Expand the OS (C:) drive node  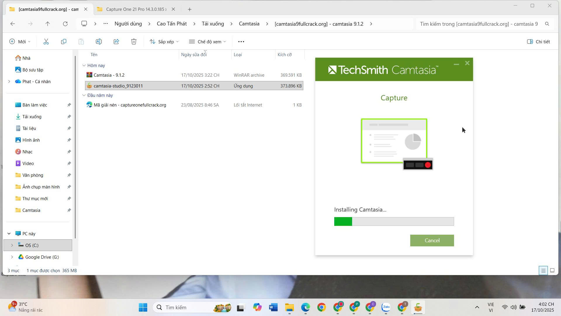pos(12,245)
